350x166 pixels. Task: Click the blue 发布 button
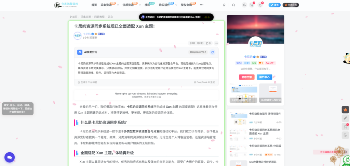[x=274, y=5]
